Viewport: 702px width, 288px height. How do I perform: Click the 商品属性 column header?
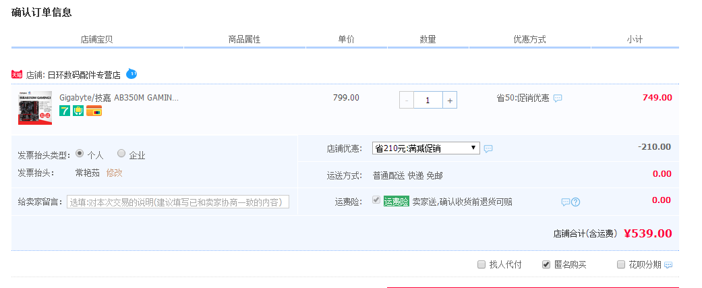[244, 39]
